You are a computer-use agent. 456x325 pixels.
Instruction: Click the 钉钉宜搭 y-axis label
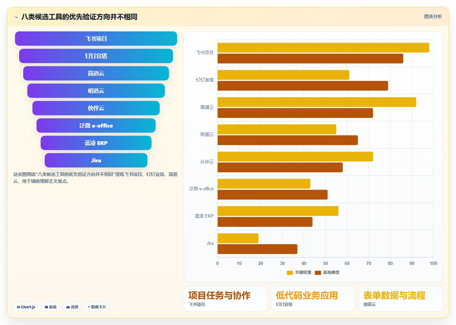tap(205, 80)
